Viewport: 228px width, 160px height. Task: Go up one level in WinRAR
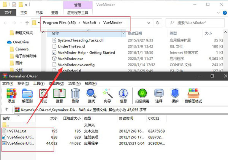[x=7, y=109]
